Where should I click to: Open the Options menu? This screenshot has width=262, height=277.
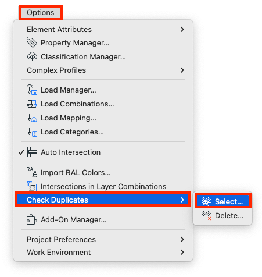41,13
